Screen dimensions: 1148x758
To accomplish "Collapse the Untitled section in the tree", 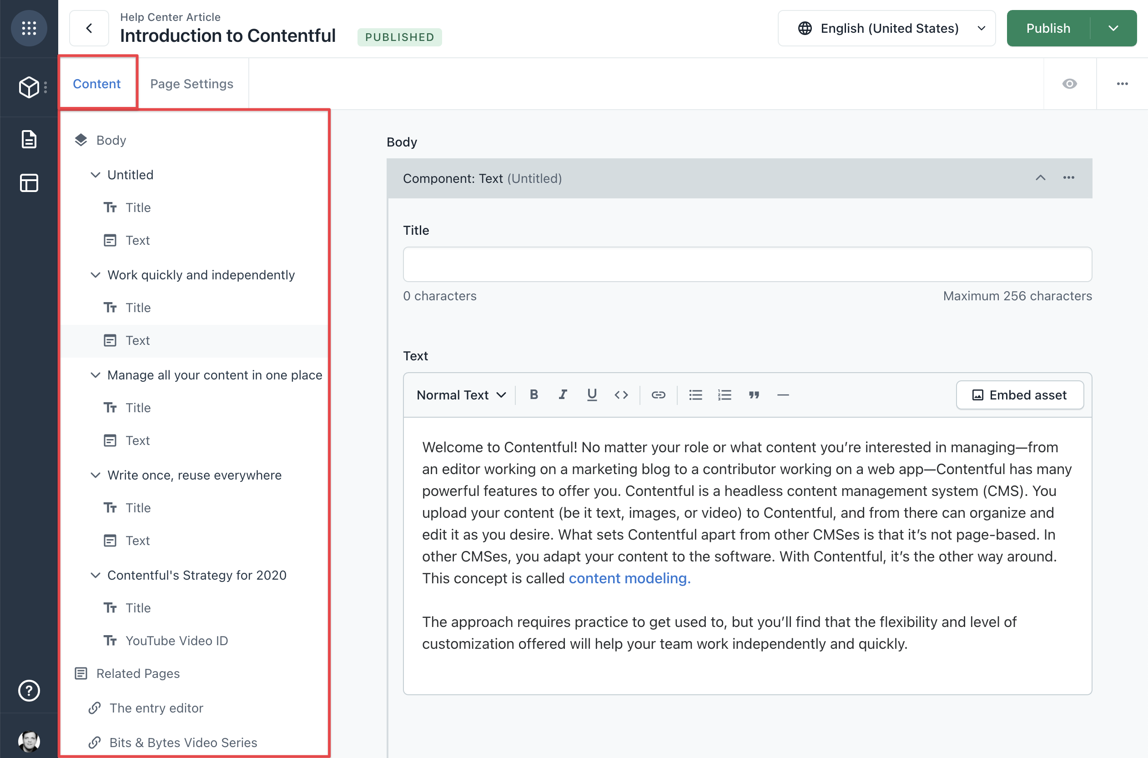I will 95,175.
